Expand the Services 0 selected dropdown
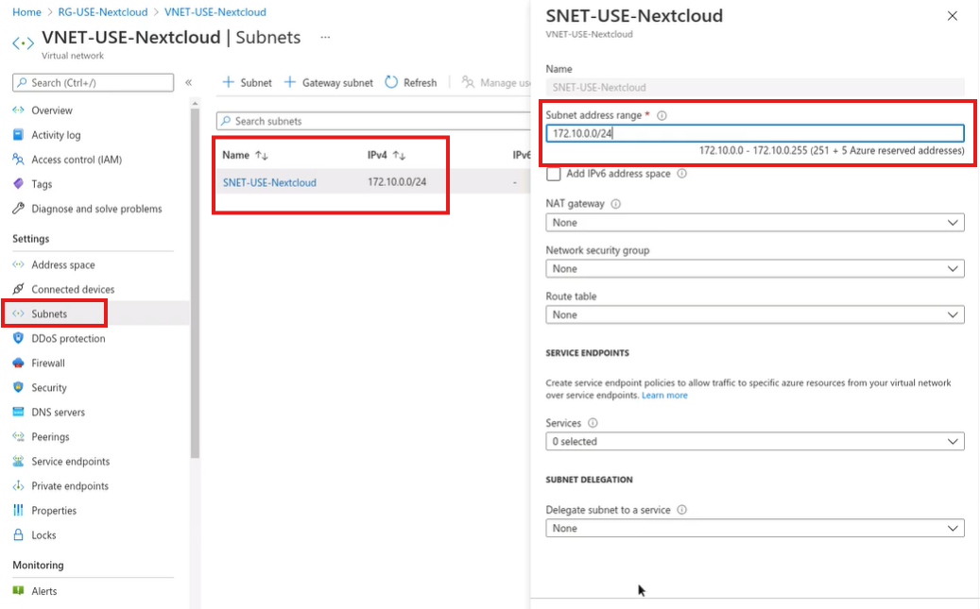 pyautogui.click(x=754, y=441)
